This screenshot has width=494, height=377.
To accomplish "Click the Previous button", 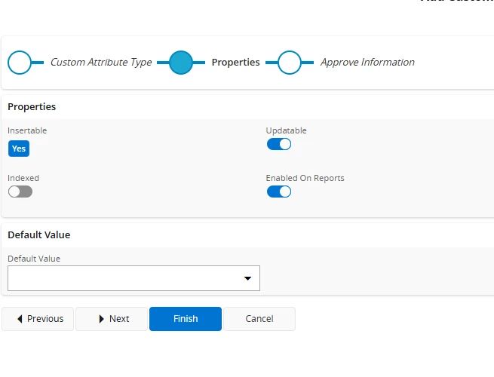I will (x=38, y=319).
